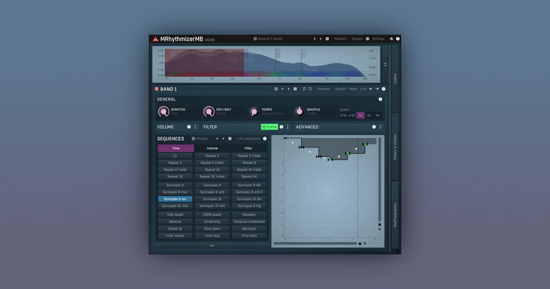Click Link sequences button
The image size is (550, 289).
tap(248, 139)
